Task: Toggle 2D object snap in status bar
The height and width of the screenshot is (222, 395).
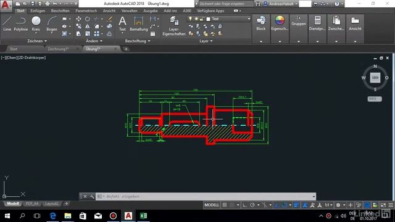Action: click(285, 205)
